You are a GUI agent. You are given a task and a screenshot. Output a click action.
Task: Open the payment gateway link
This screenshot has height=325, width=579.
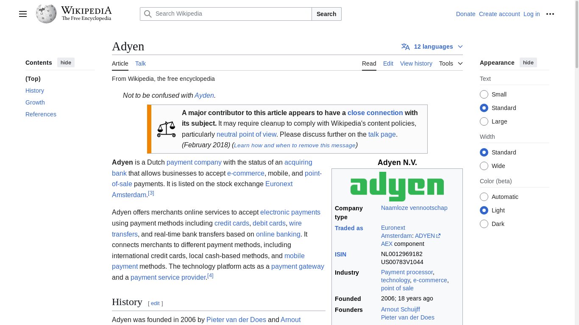coord(298,267)
